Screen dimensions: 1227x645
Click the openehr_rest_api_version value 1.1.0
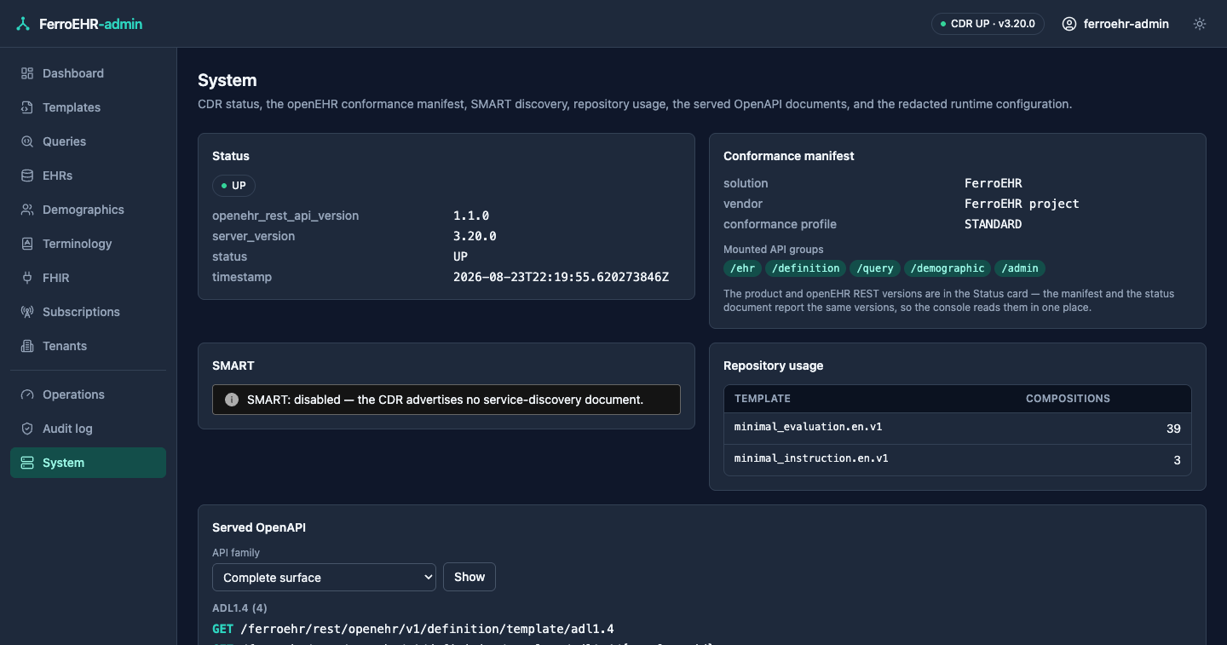coord(471,216)
